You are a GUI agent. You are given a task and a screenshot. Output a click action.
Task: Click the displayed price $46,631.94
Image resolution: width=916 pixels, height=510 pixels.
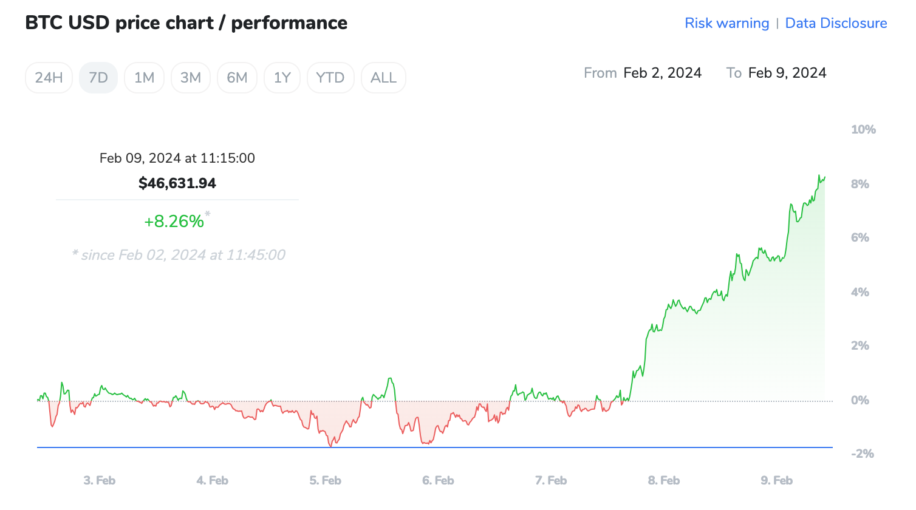pos(177,183)
